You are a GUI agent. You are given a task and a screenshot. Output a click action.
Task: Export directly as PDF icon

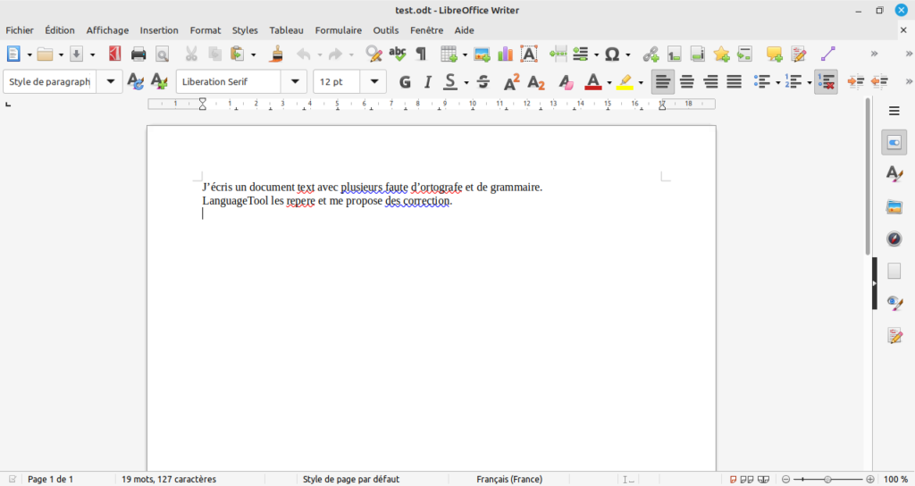click(x=114, y=54)
